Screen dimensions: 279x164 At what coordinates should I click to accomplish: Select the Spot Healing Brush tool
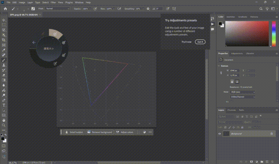pos(4,55)
